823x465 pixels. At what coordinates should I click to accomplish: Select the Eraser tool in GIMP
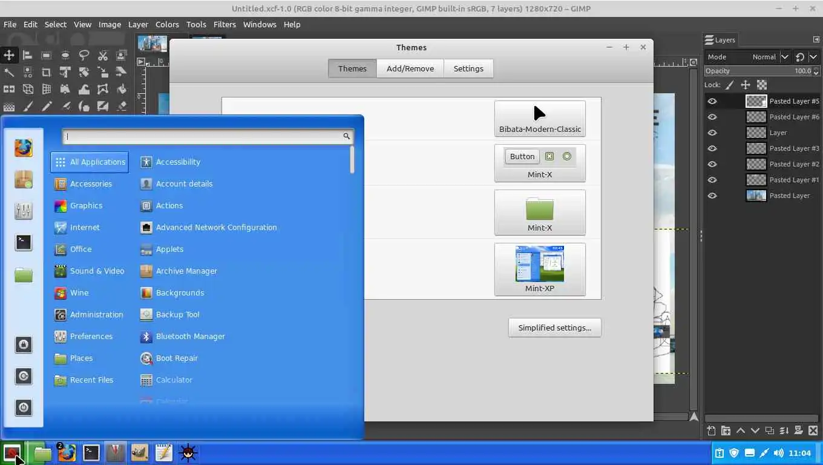tap(121, 106)
